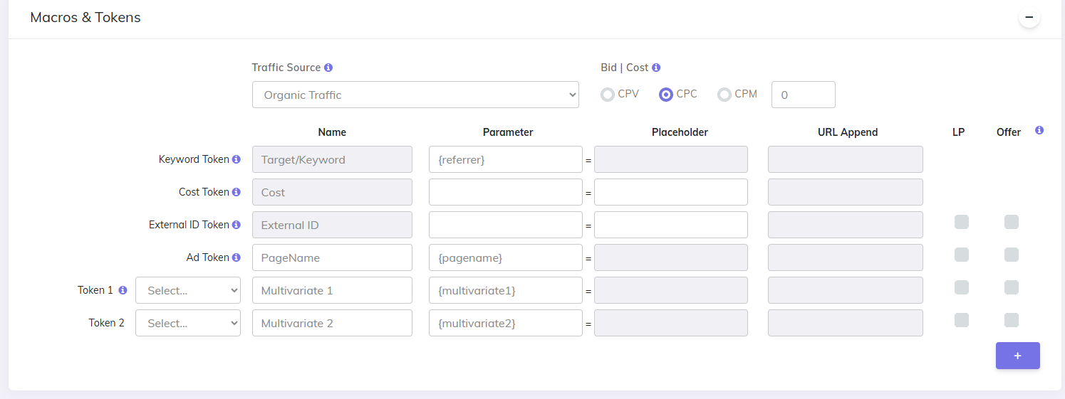Open the Token 1 Select dropdown
Viewport: 1065px width, 399px height.
pos(188,290)
